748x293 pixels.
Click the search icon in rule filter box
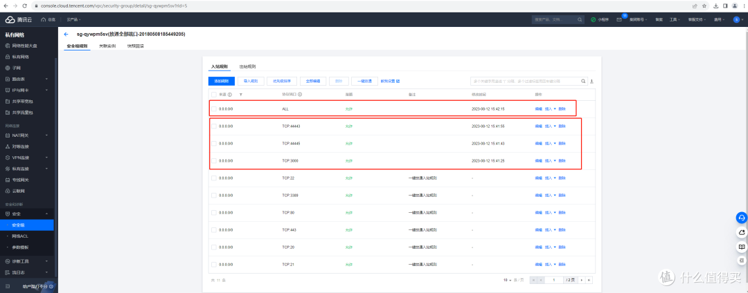point(583,82)
